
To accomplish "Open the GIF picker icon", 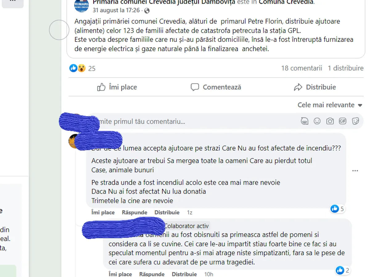I will [x=343, y=121].
